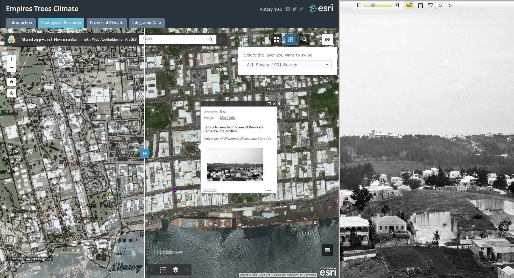Open the Legend widget icon
Image resolution: width=514 pixels, height=278 pixels.
pos(163,270)
